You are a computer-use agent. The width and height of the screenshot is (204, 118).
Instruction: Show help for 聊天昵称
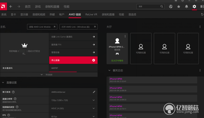pos(13,92)
